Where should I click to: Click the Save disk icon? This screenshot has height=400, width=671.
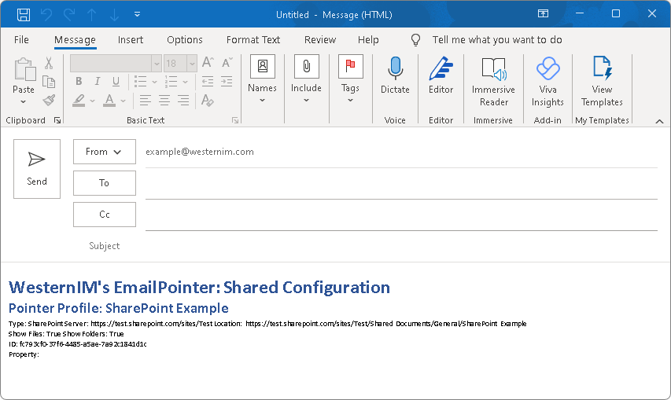pyautogui.click(x=24, y=14)
